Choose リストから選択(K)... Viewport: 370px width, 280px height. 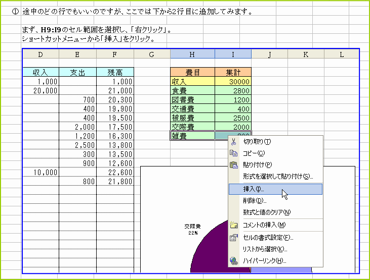275,249
